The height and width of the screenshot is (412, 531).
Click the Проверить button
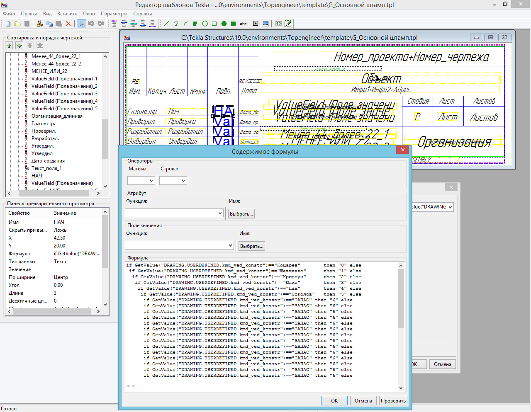pos(393,401)
